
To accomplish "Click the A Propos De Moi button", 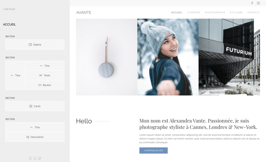I will pos(154,151).
